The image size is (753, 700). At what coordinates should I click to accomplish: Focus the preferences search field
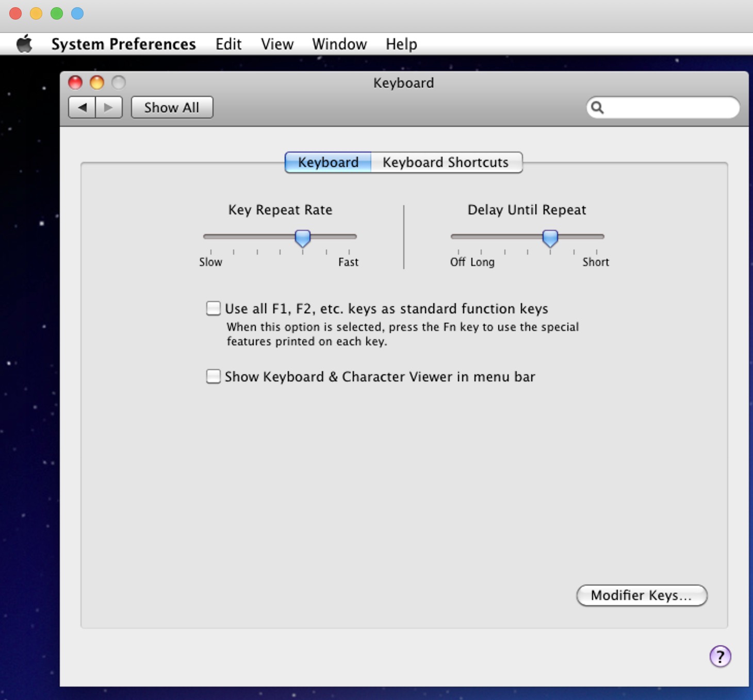click(x=663, y=107)
